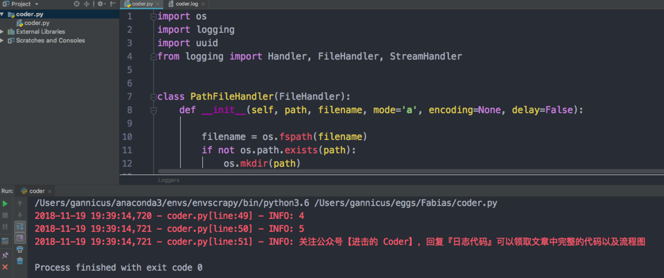664x278 pixels.
Task: Clear console with the trash icon
Action: point(20,261)
